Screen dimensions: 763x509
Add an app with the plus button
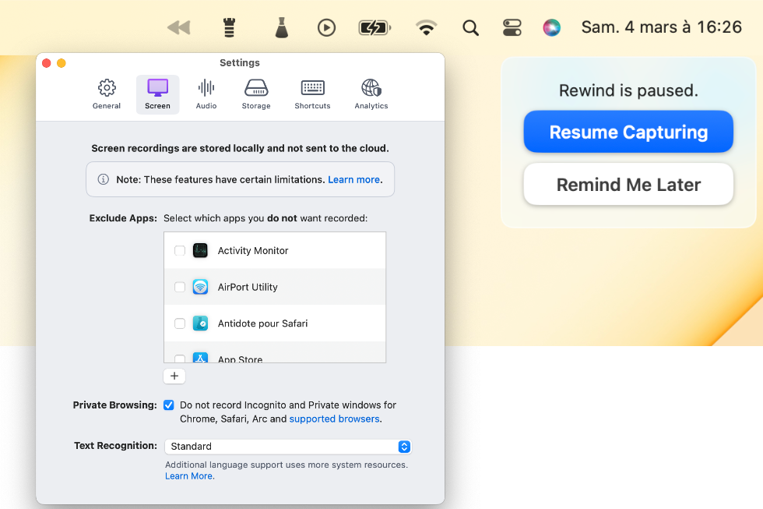tap(174, 376)
